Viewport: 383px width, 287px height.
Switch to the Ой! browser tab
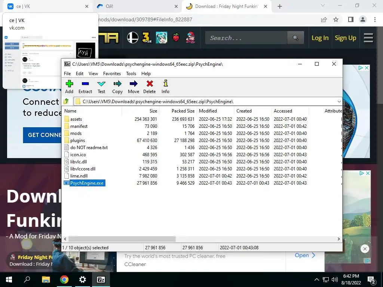(x=137, y=6)
